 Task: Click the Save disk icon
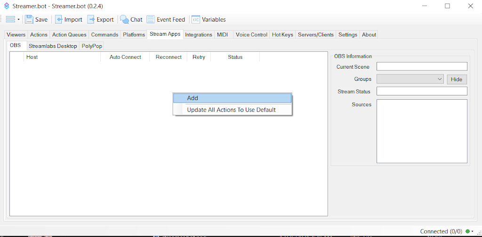(x=29, y=19)
